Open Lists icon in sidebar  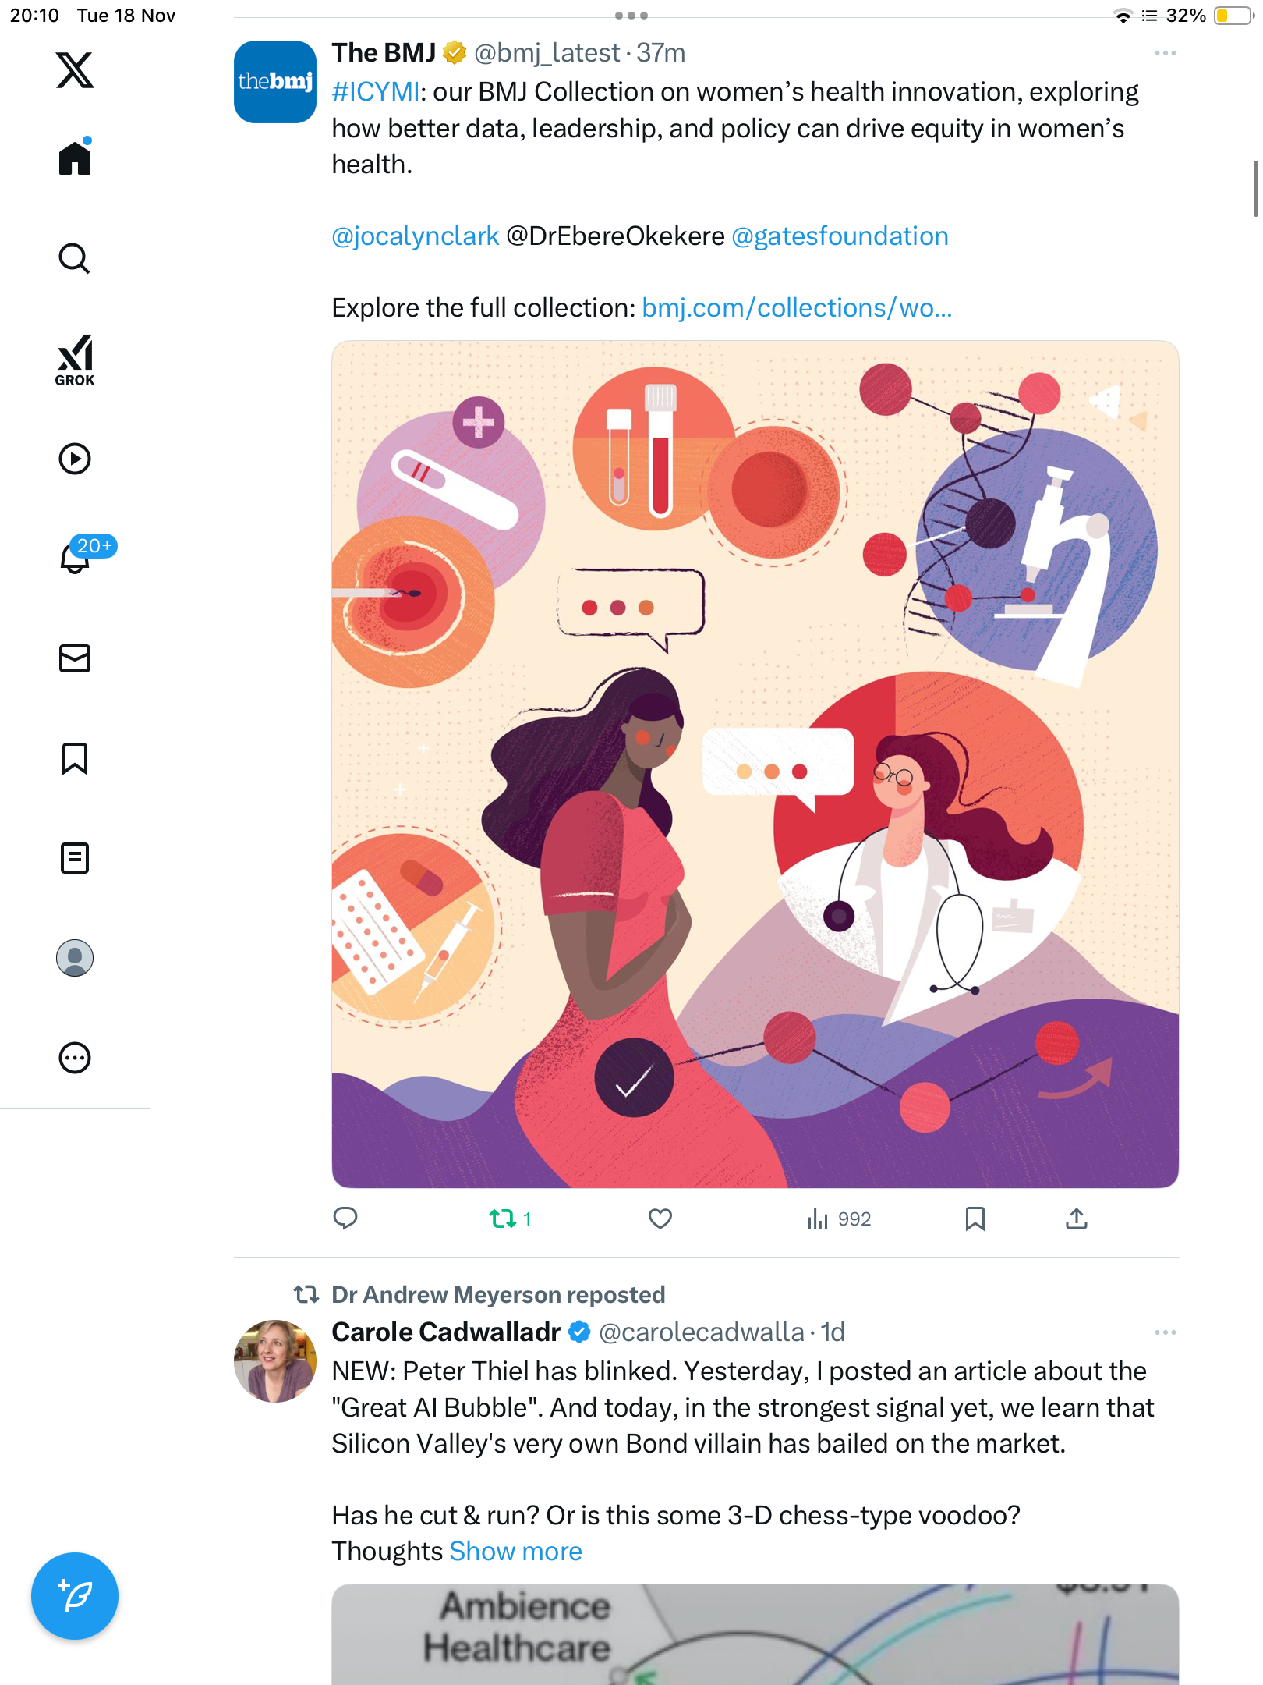point(75,858)
